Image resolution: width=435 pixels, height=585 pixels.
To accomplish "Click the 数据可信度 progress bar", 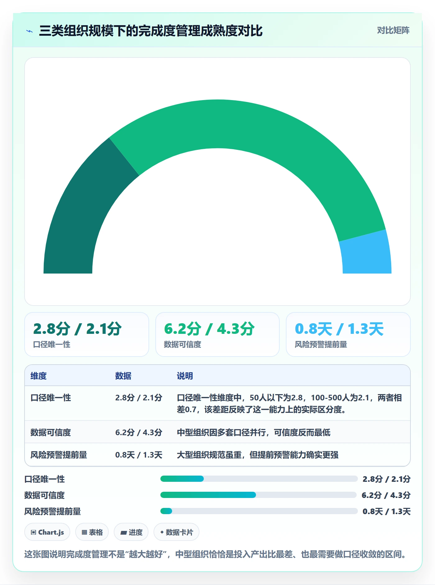I will click(x=258, y=495).
